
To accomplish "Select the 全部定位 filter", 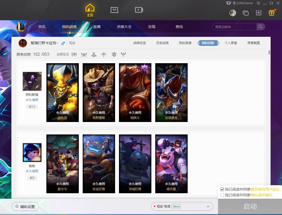I will coord(63,54).
